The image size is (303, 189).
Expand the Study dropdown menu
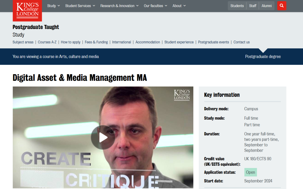(x=54, y=6)
